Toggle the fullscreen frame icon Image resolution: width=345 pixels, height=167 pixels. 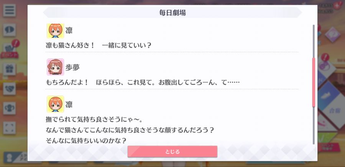pos(10,128)
